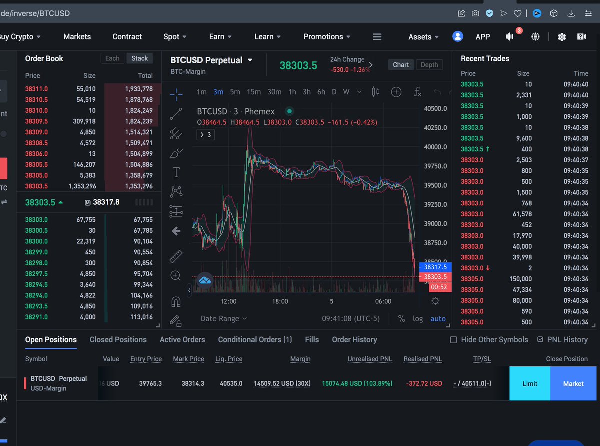Image resolution: width=600 pixels, height=446 pixels.
Task: Click the lock drawings pencil icon
Action: pyautogui.click(x=176, y=320)
